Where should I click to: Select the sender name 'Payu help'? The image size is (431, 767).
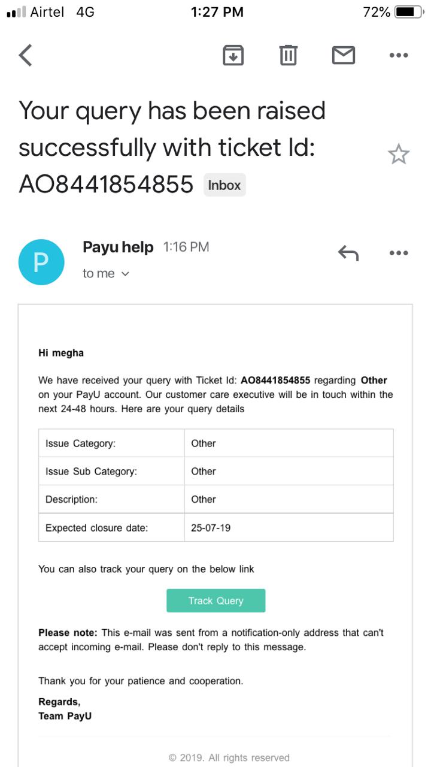[118, 246]
